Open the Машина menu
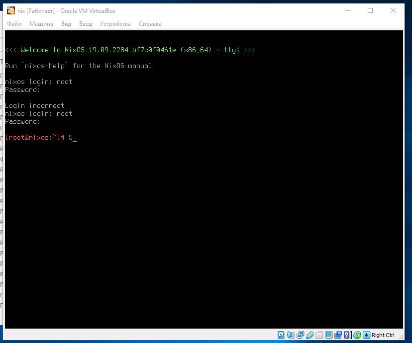412x343 pixels. pos(41,24)
